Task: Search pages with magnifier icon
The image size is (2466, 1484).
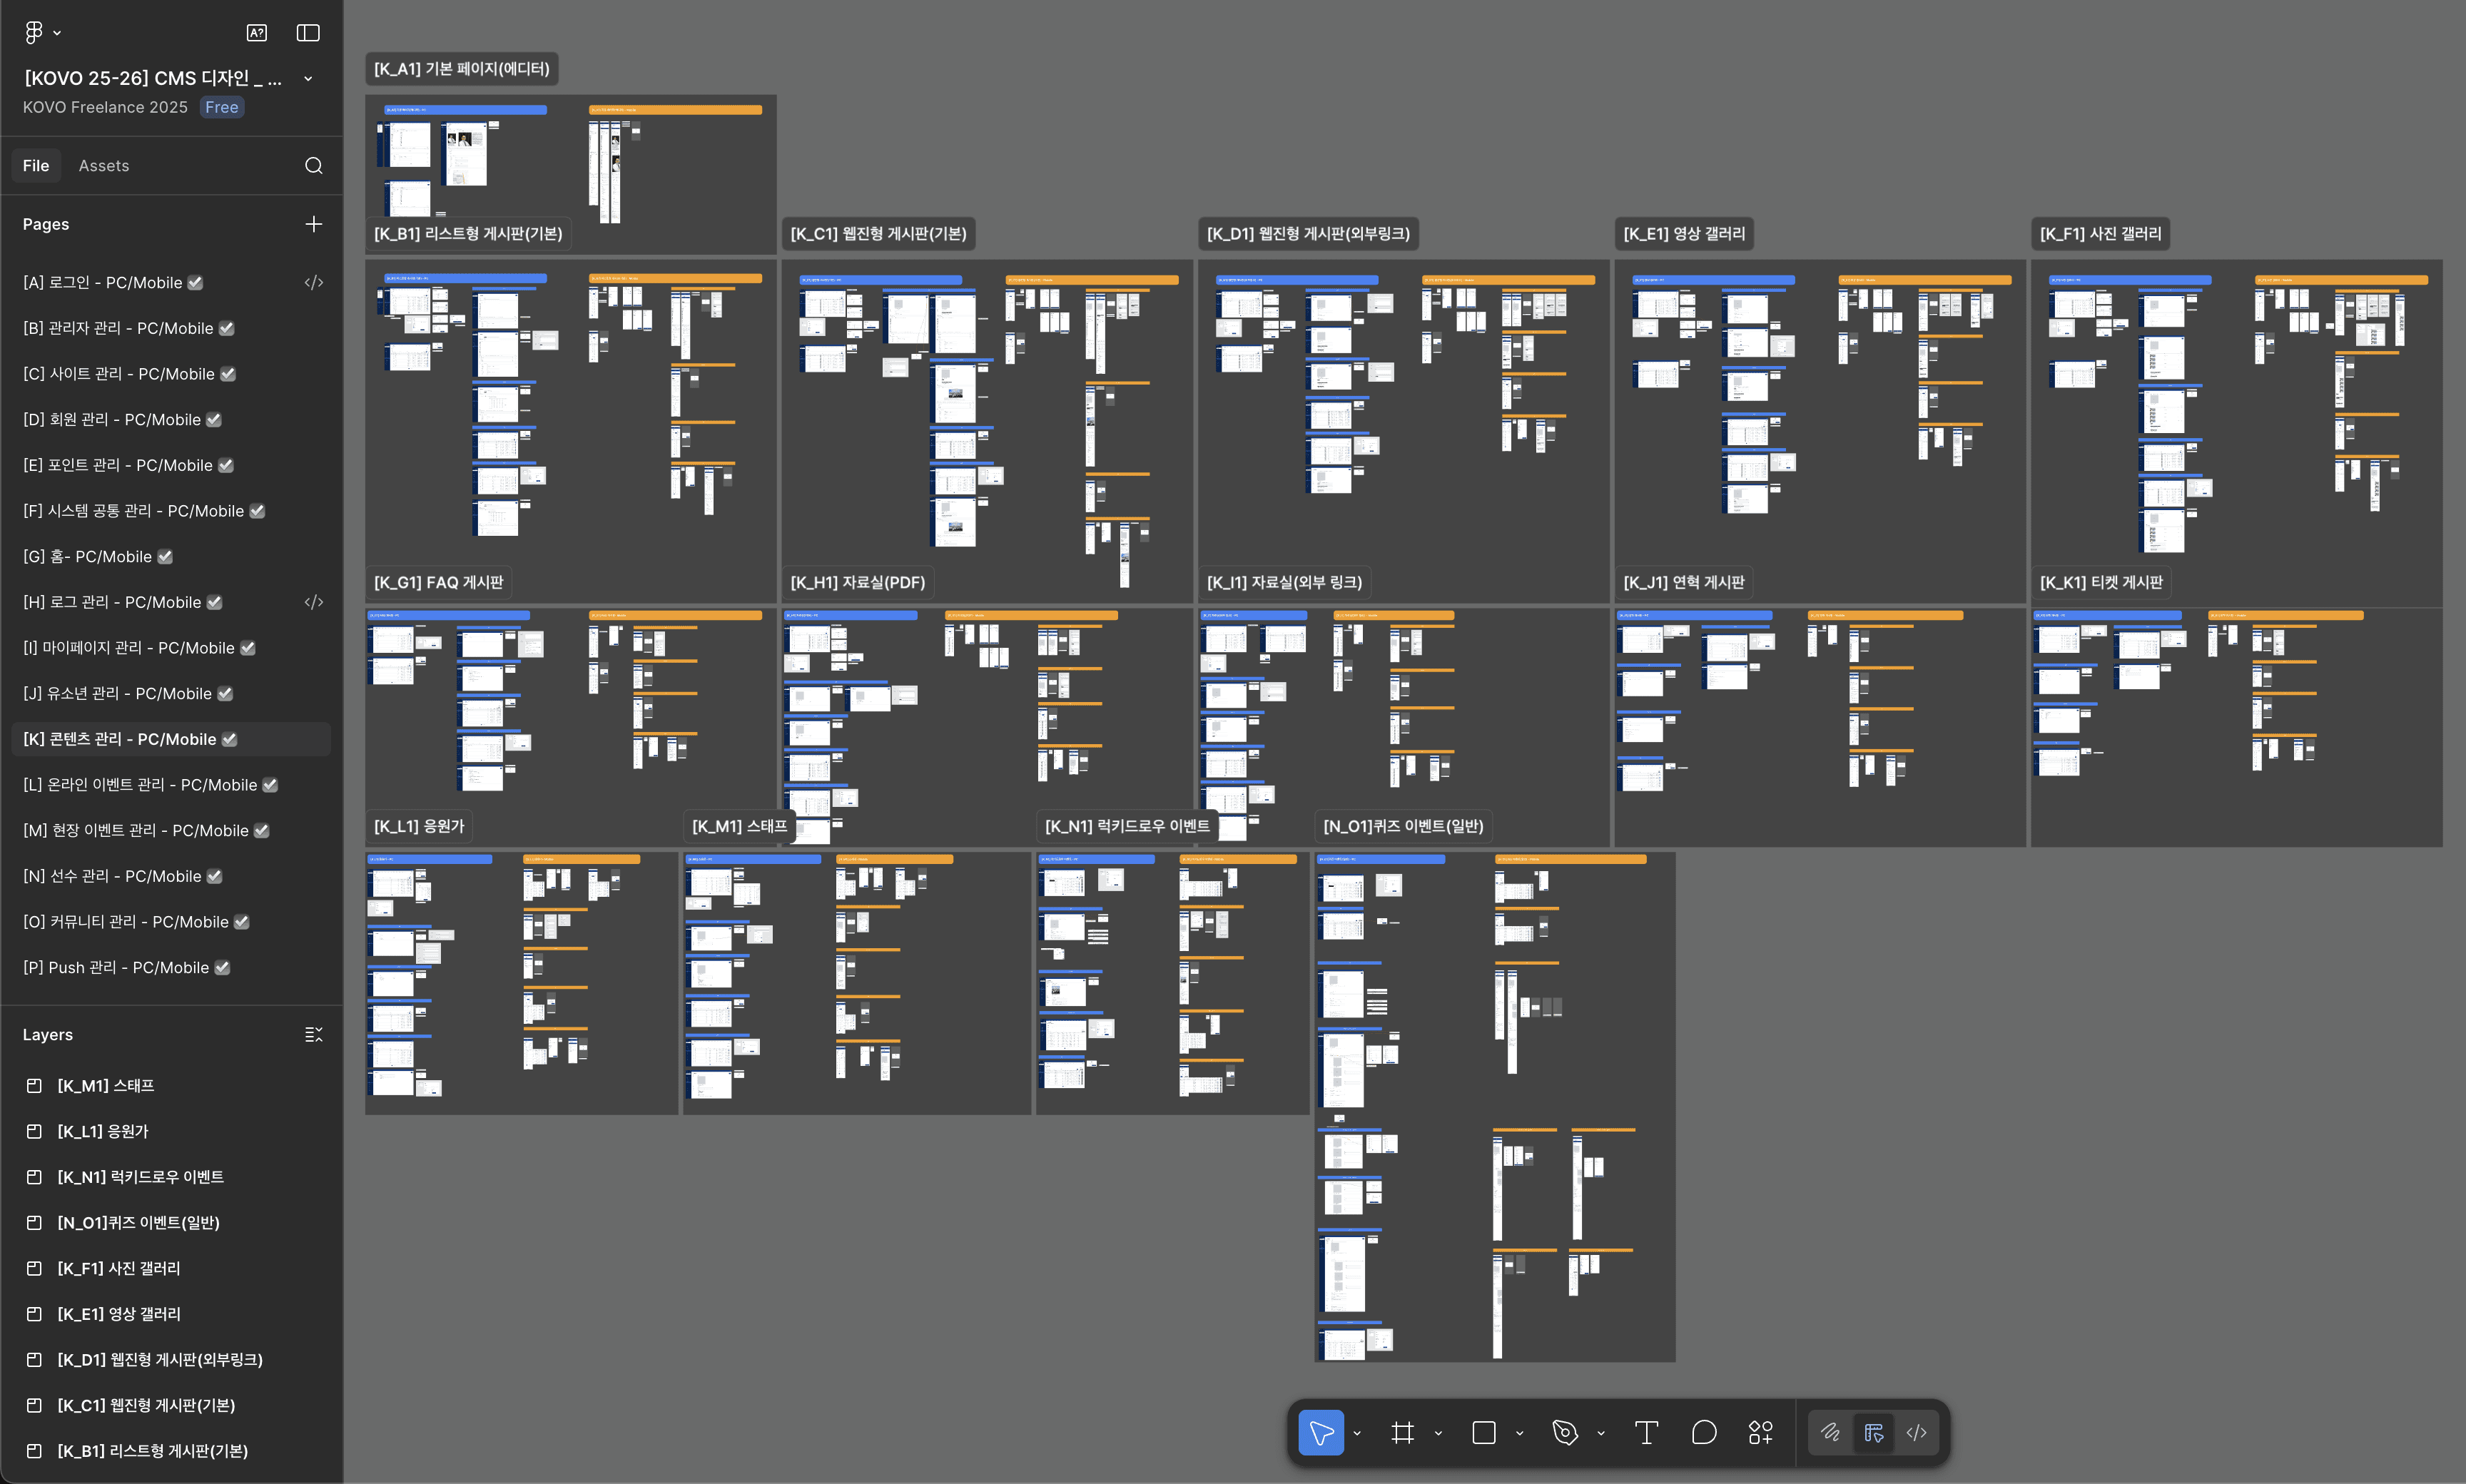Action: point(314,166)
